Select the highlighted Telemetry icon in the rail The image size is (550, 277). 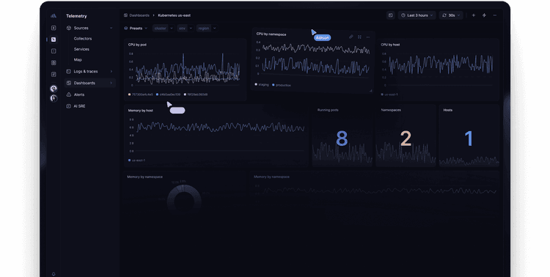(54, 40)
